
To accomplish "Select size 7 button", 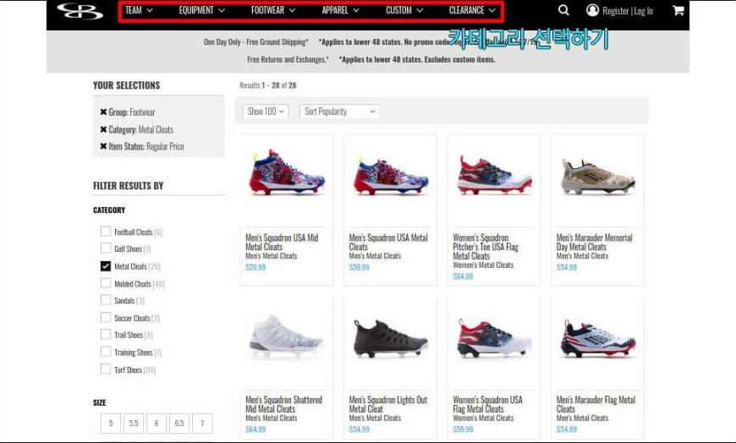I will tap(202, 424).
